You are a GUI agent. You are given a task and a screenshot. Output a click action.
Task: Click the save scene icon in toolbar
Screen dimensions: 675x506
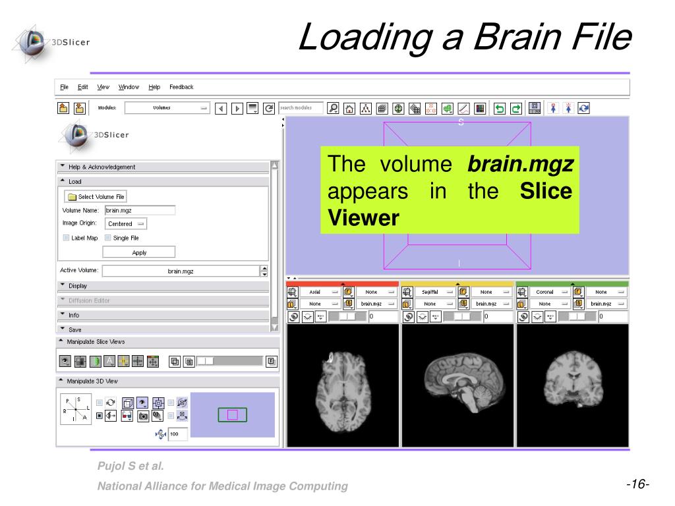[80, 108]
